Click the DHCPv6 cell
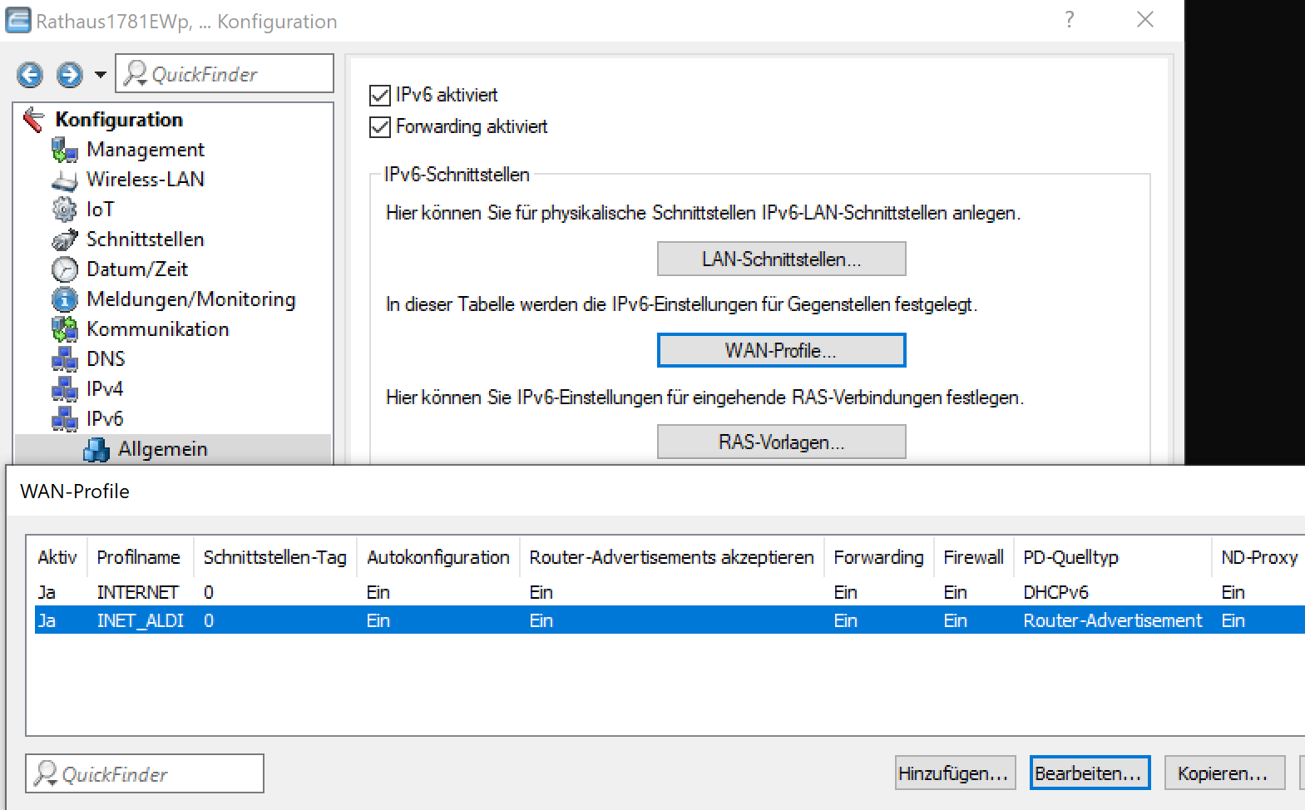Image resolution: width=1305 pixels, height=810 pixels. (1056, 592)
